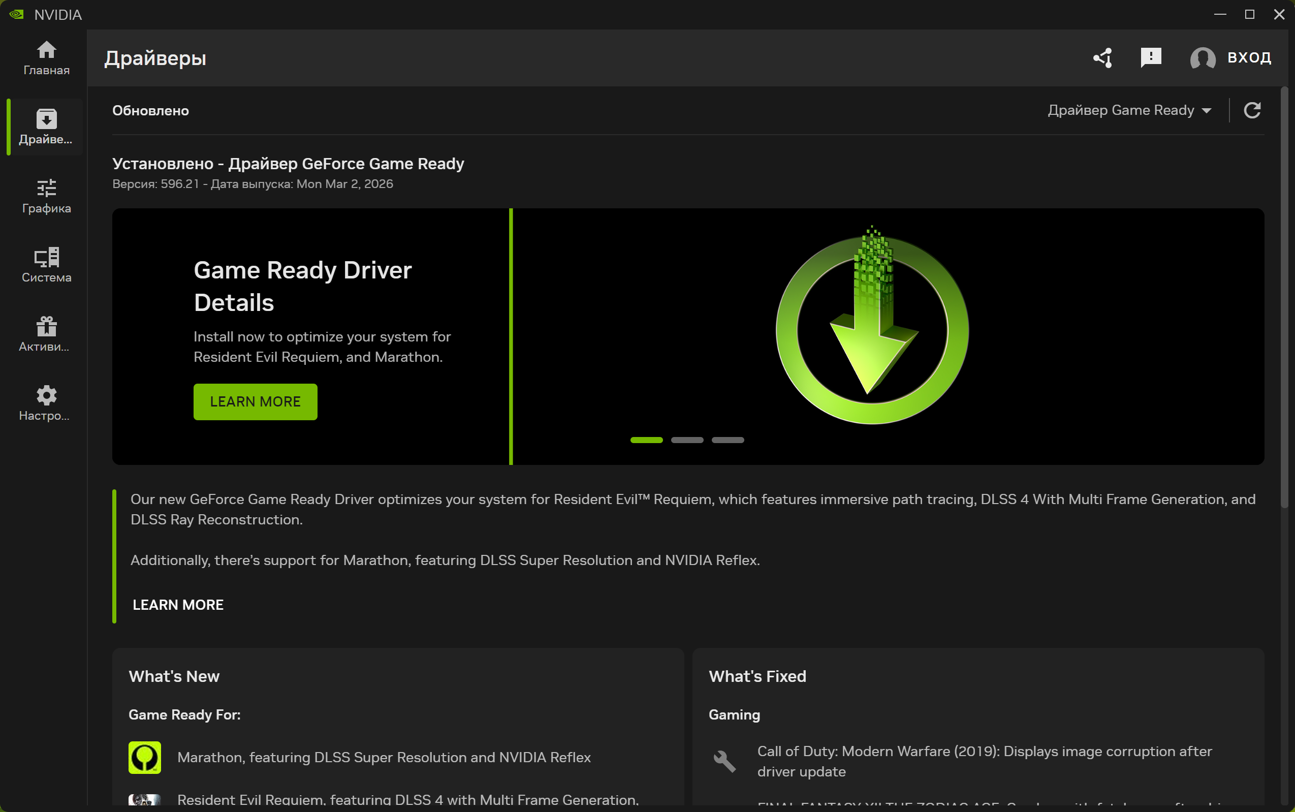Click the refresh drivers icon
Image resolution: width=1295 pixels, height=812 pixels.
1251,110
